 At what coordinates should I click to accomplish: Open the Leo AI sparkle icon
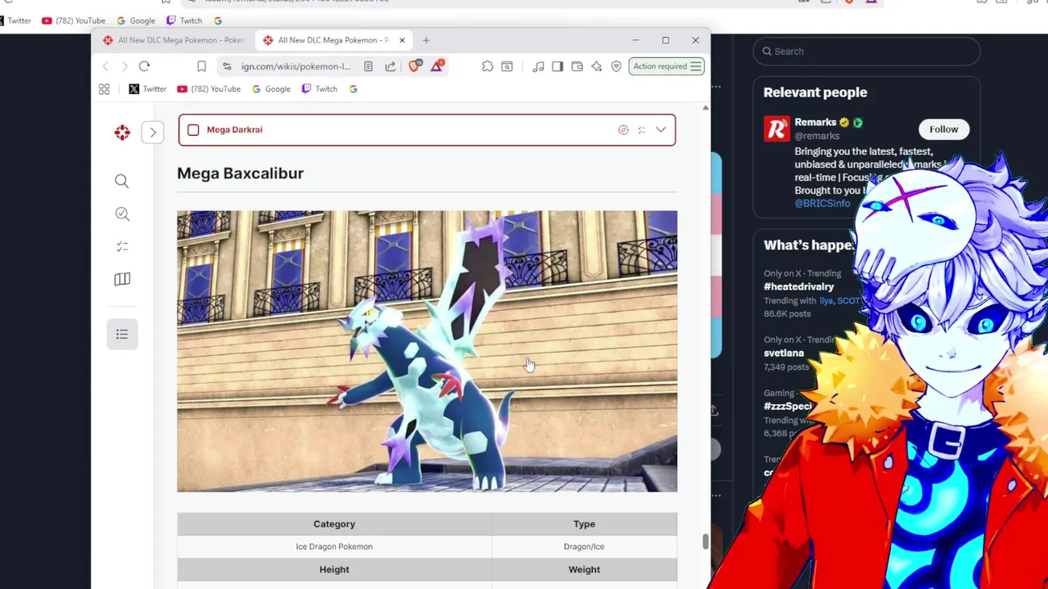[x=597, y=66]
